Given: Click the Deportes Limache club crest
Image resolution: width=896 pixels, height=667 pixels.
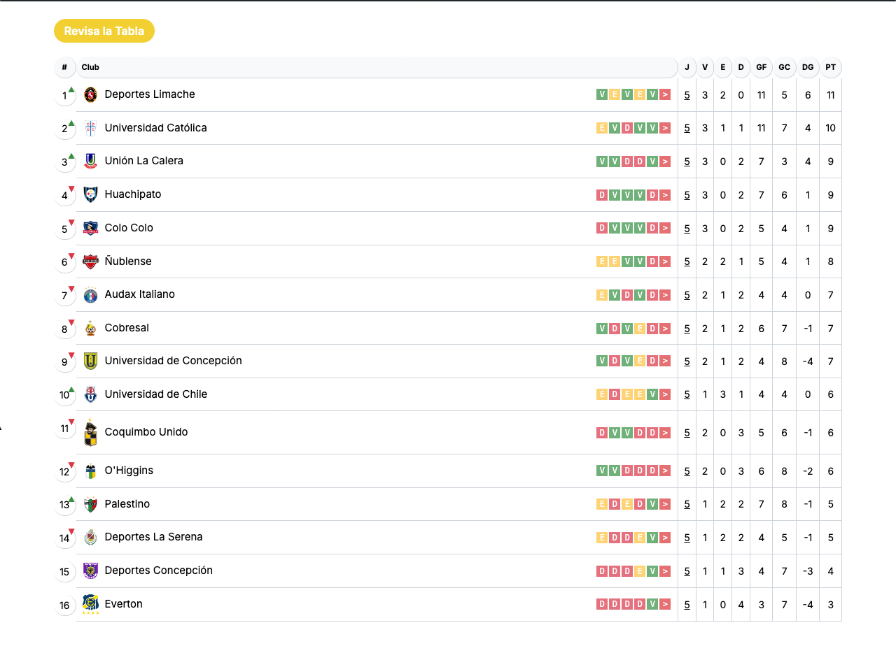Looking at the screenshot, I should point(90,95).
